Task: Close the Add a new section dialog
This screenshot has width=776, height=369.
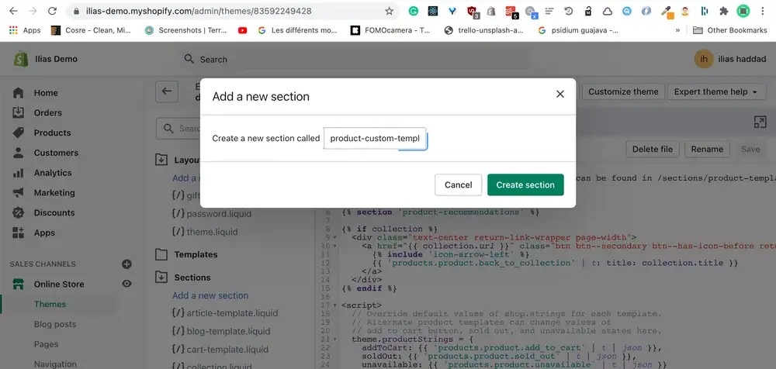Action: click(x=559, y=94)
